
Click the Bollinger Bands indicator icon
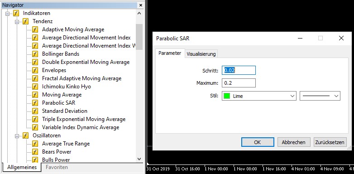coord(35,54)
